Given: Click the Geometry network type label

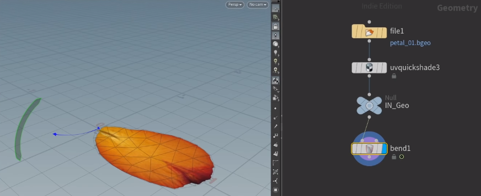Looking at the screenshot, I should click(x=457, y=8).
